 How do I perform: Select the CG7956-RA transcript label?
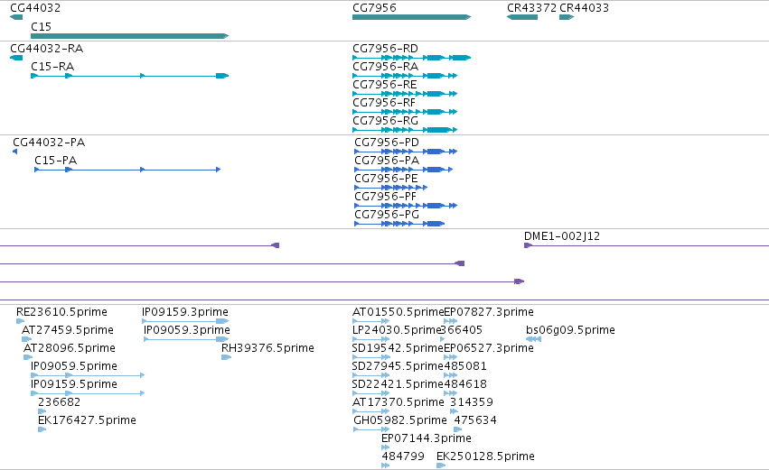pyautogui.click(x=386, y=67)
